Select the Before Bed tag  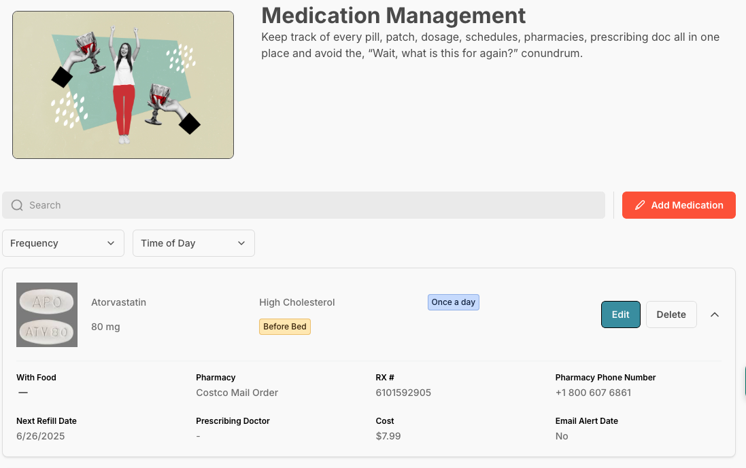(285, 327)
